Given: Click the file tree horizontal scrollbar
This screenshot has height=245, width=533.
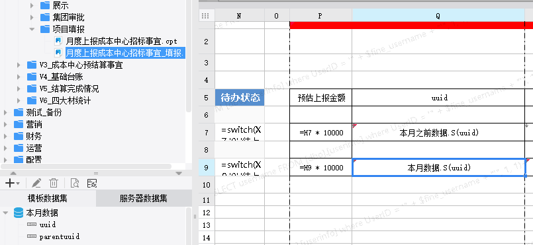Looking at the screenshot, I should (85, 166).
